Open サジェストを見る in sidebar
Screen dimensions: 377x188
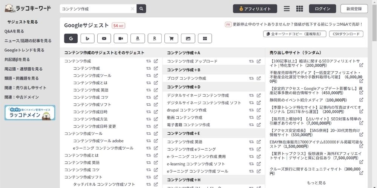click(x=23, y=22)
